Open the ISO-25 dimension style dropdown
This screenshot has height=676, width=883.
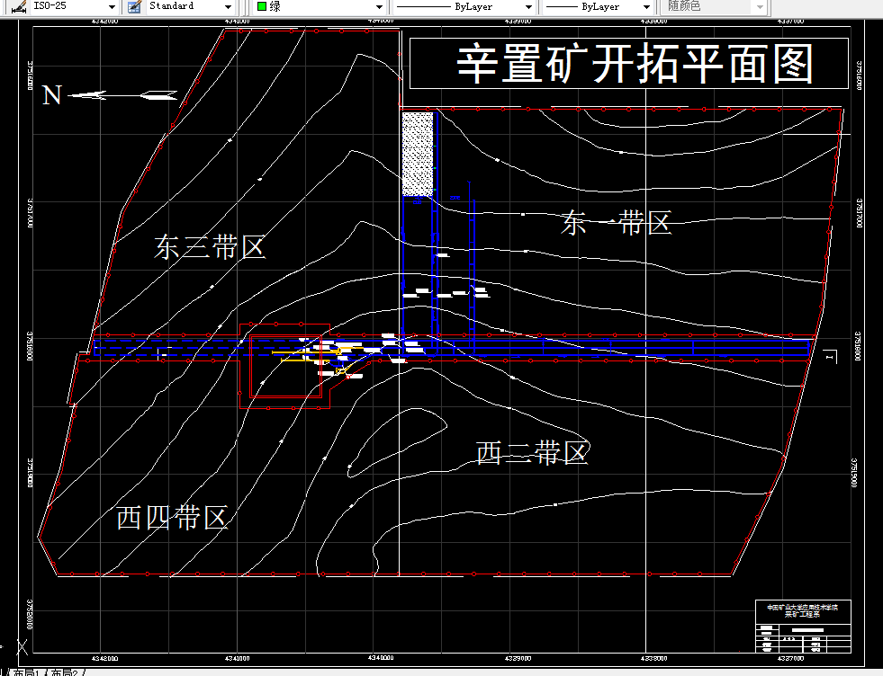(x=111, y=6)
